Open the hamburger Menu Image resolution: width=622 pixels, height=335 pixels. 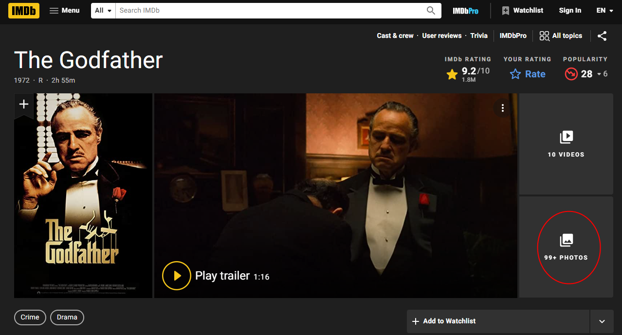(x=65, y=10)
